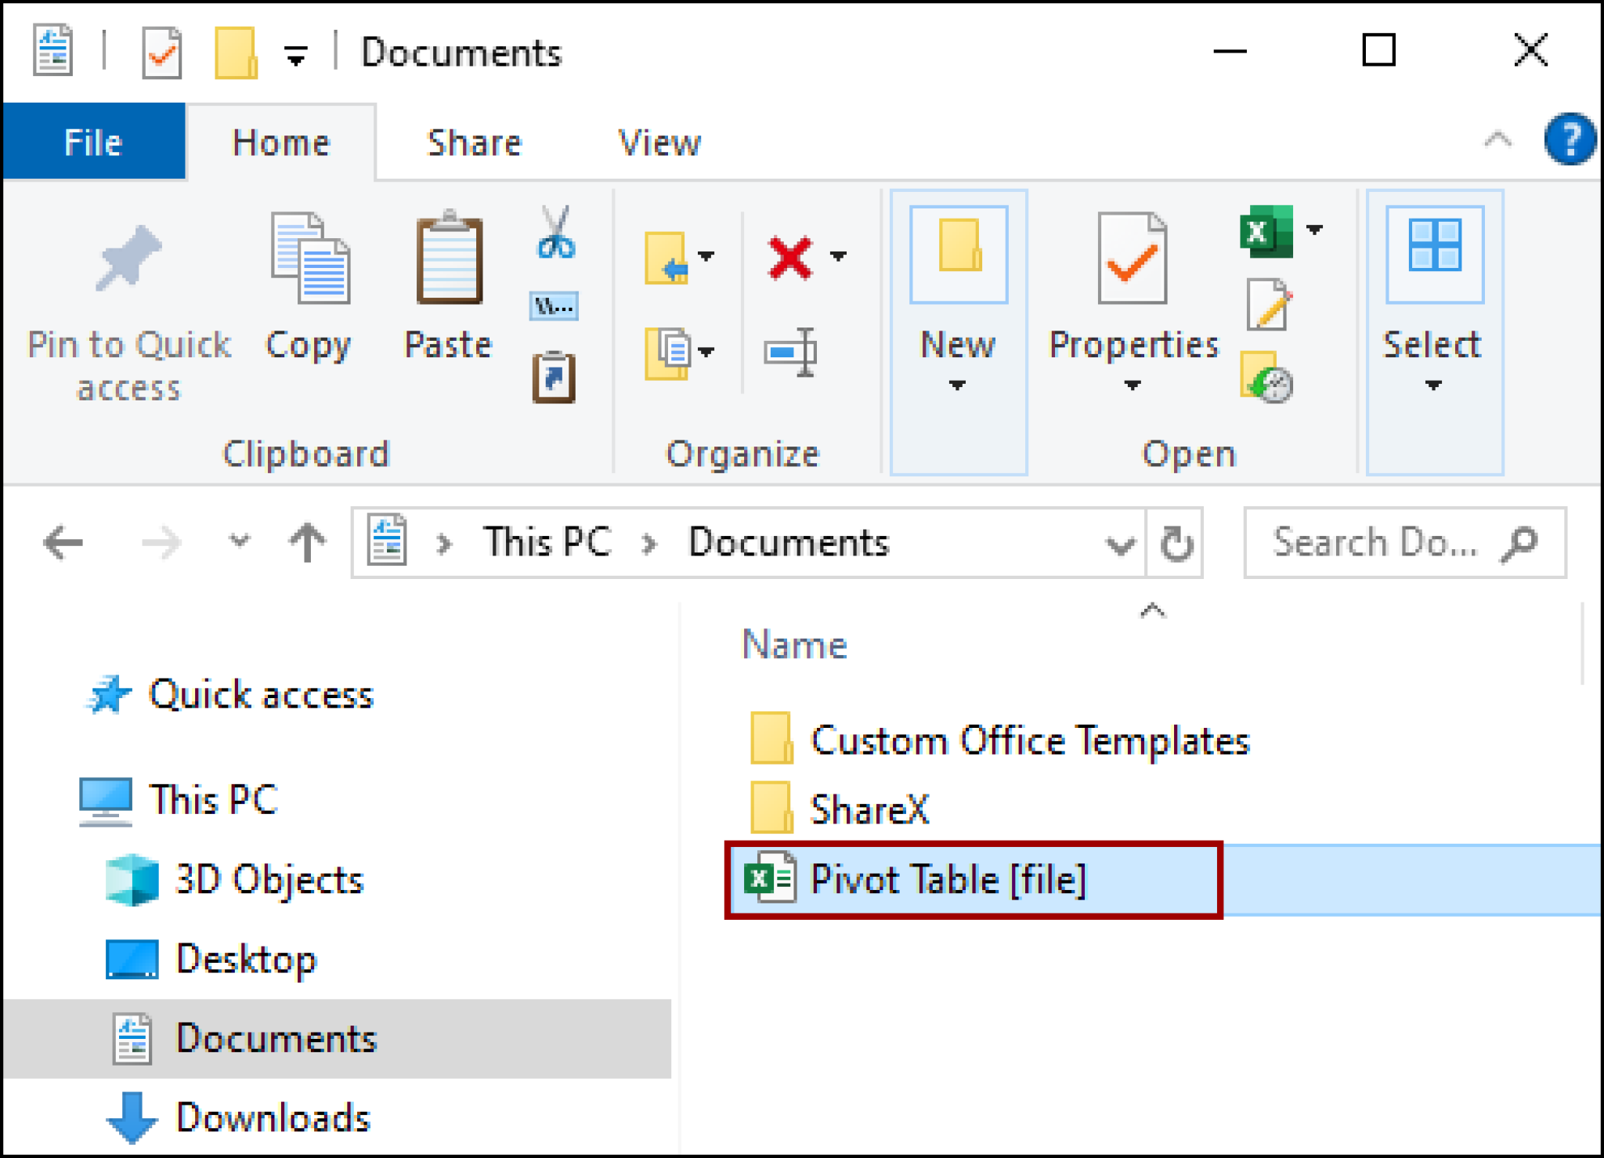Image resolution: width=1604 pixels, height=1158 pixels.
Task: Expand the Select dropdown
Action: (1432, 385)
